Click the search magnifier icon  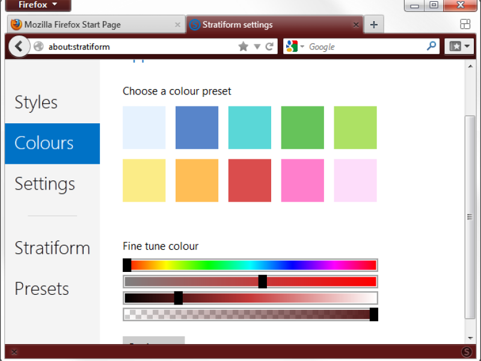431,46
